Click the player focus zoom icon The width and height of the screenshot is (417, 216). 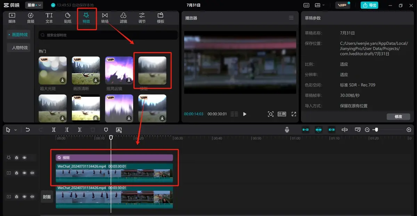pyautogui.click(x=271, y=114)
